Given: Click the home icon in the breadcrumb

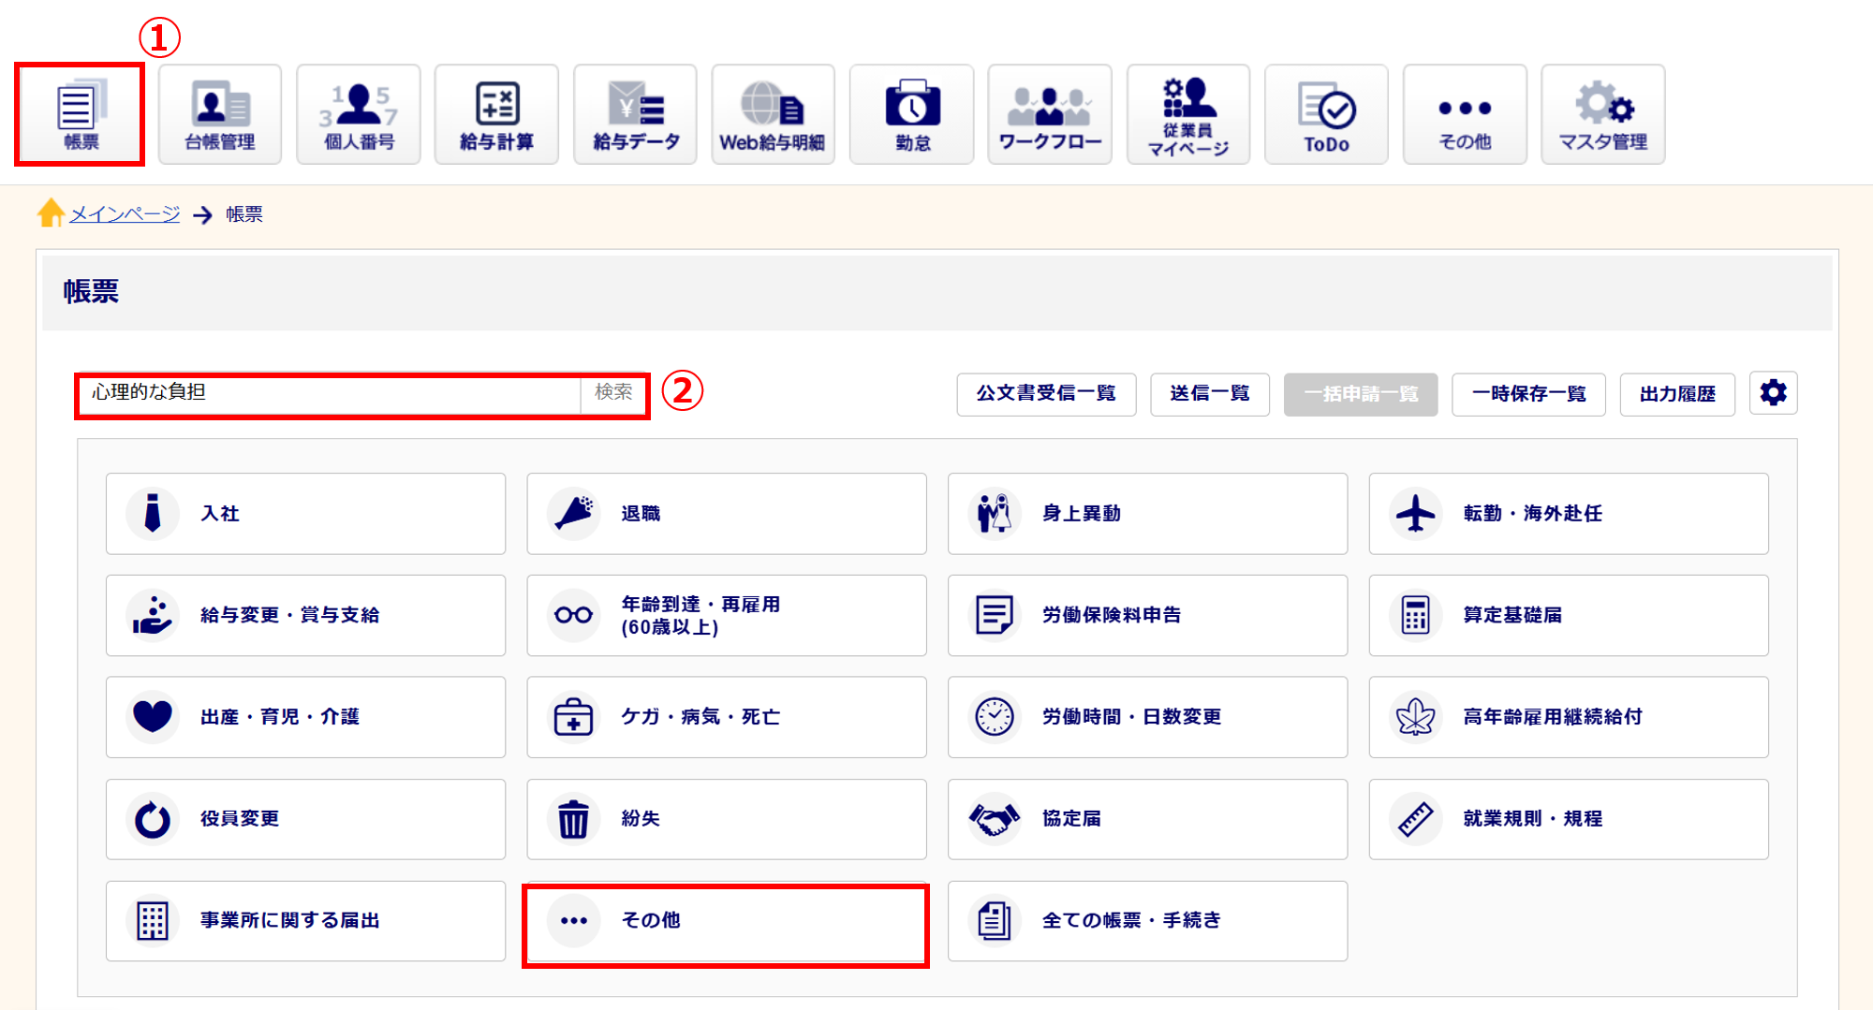Looking at the screenshot, I should tap(51, 212).
